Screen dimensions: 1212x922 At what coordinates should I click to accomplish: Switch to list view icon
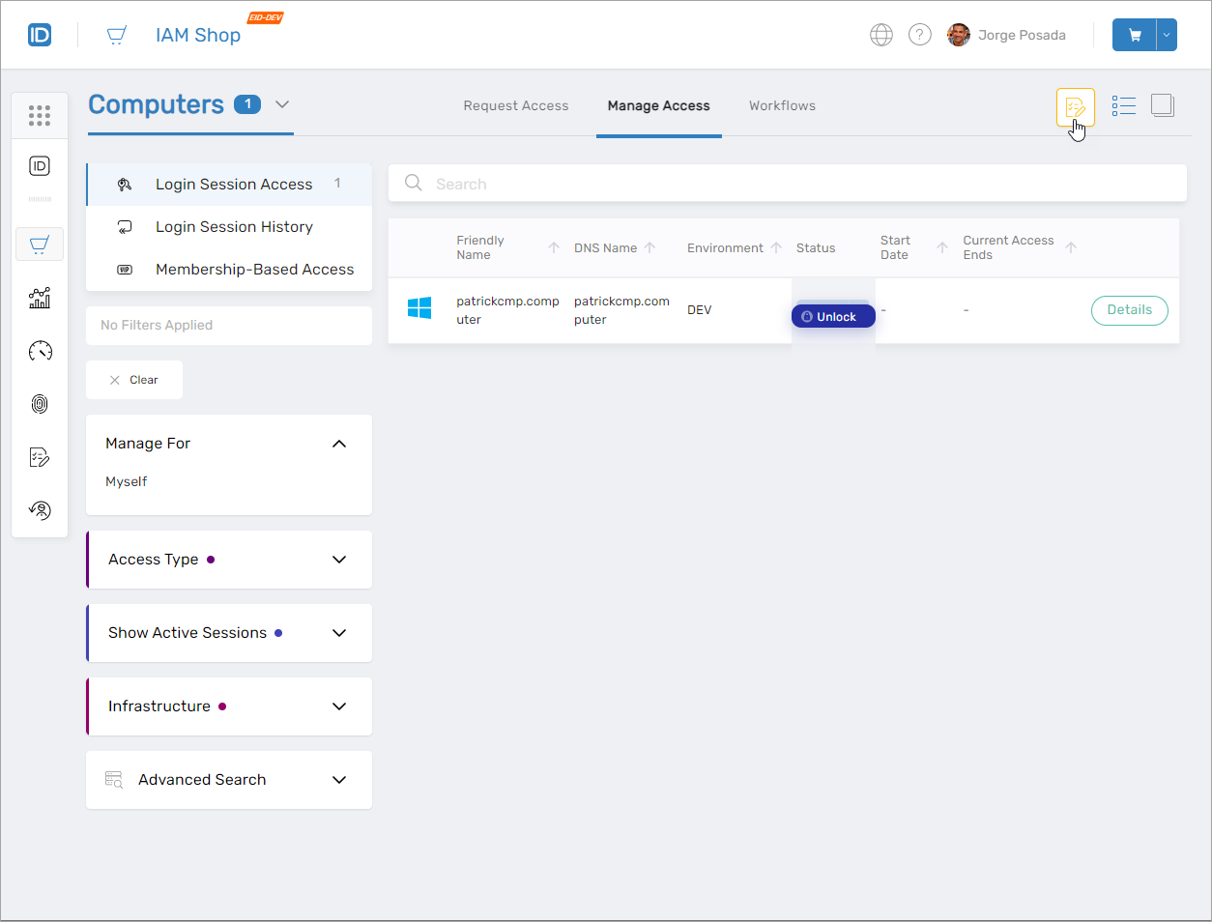[x=1123, y=105]
